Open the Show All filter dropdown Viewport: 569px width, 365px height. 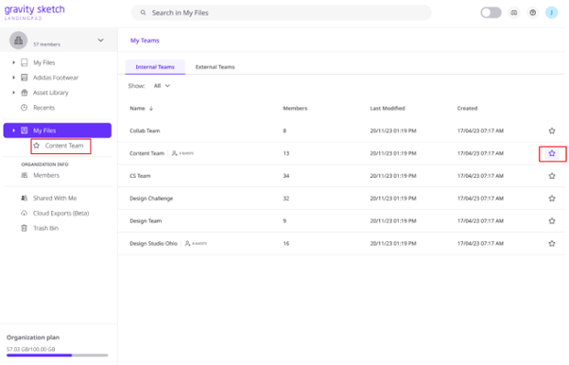162,86
